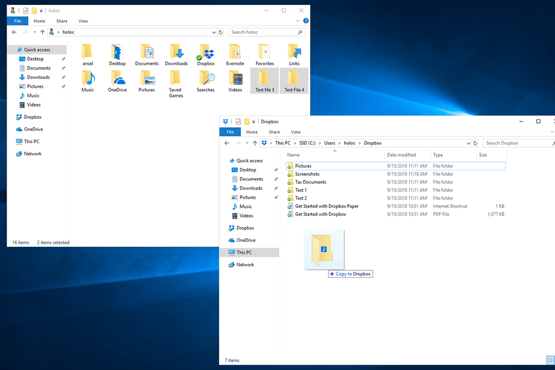The width and height of the screenshot is (555, 370).
Task: Click inside the Search Dropbox box
Action: [x=511, y=143]
